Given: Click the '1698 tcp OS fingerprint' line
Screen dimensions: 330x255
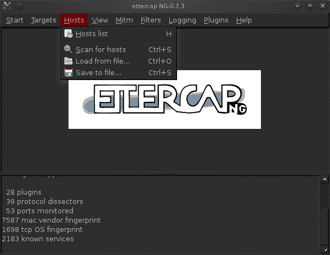Looking at the screenshot, I should tap(42, 230).
